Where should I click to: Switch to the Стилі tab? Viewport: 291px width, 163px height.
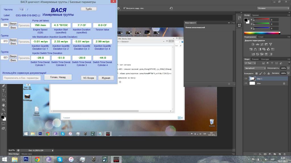(261, 37)
